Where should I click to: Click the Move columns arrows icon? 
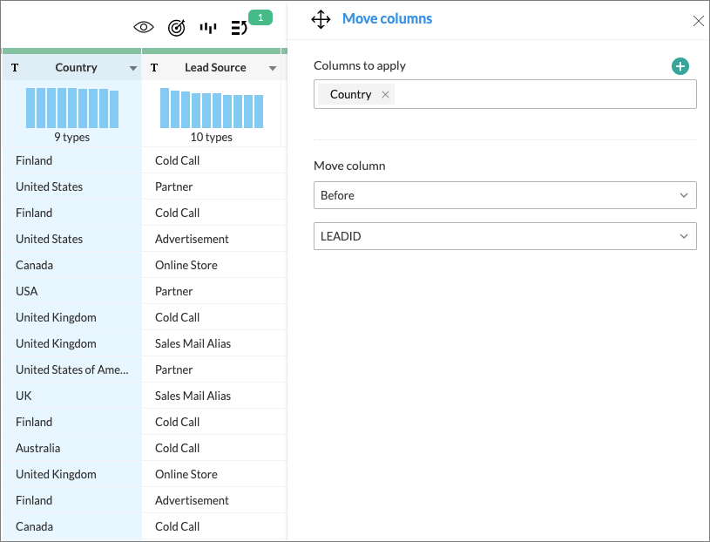321,19
